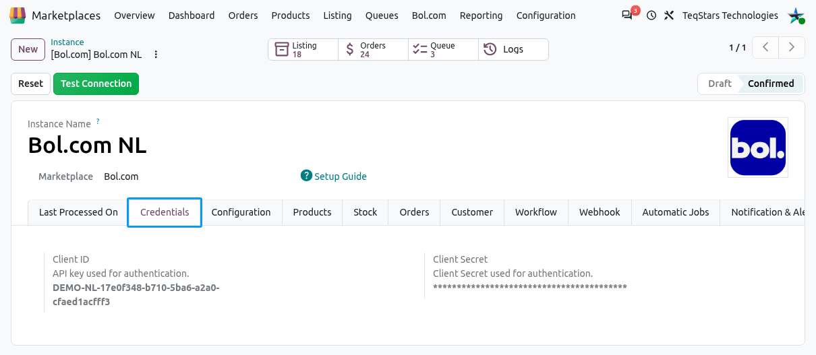Click the New button
The image size is (816, 355).
(28, 49)
